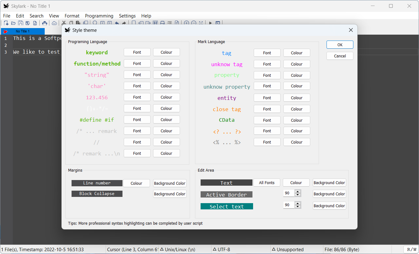Click the Print toolbar icon
This screenshot has height=254, width=419.
(45, 23)
